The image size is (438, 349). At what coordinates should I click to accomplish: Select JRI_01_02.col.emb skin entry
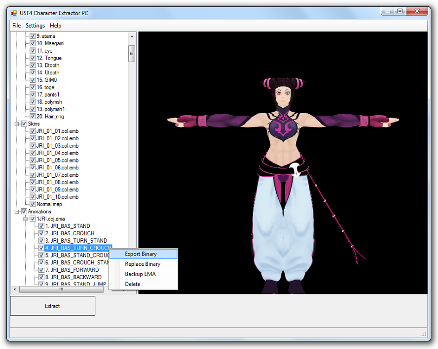(58, 138)
